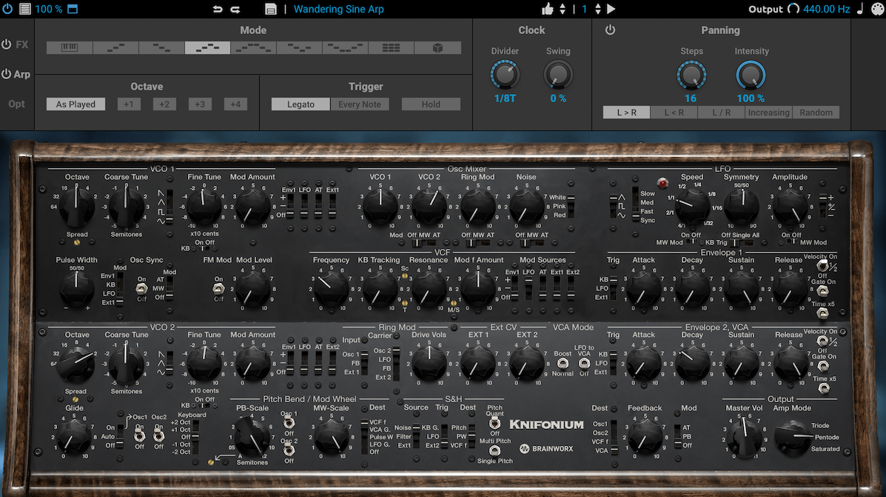
Task: Select the random dice arpeggiator mode
Action: (437, 47)
